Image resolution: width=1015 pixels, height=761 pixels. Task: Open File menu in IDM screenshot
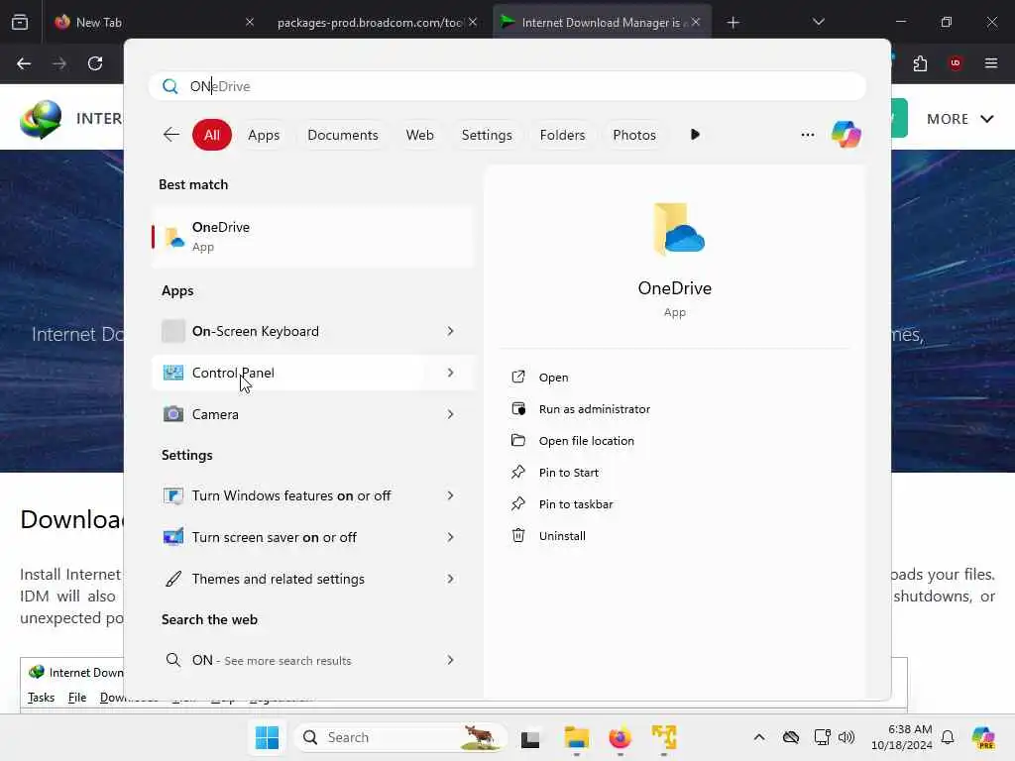[77, 698]
